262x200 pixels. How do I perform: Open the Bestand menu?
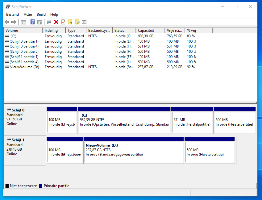point(12,14)
